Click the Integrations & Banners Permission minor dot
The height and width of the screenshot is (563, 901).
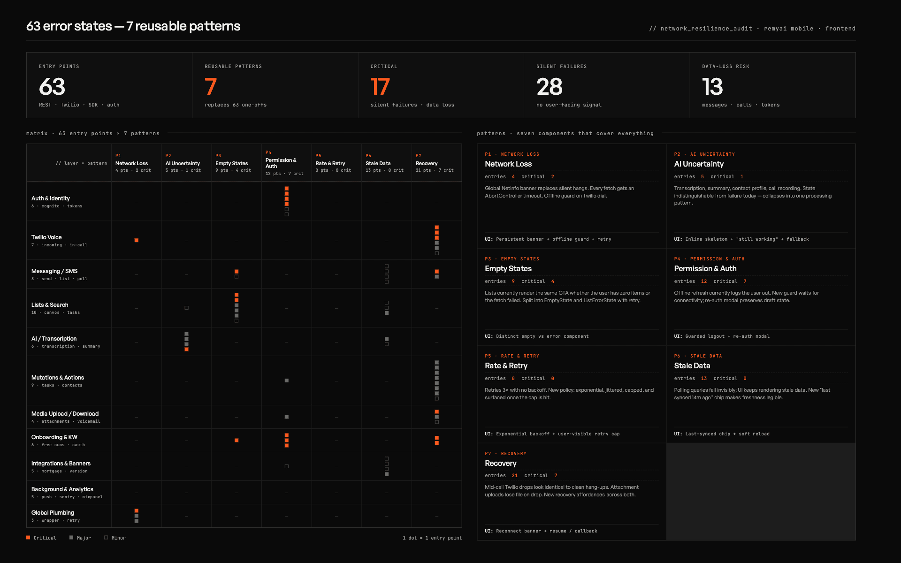[287, 466]
